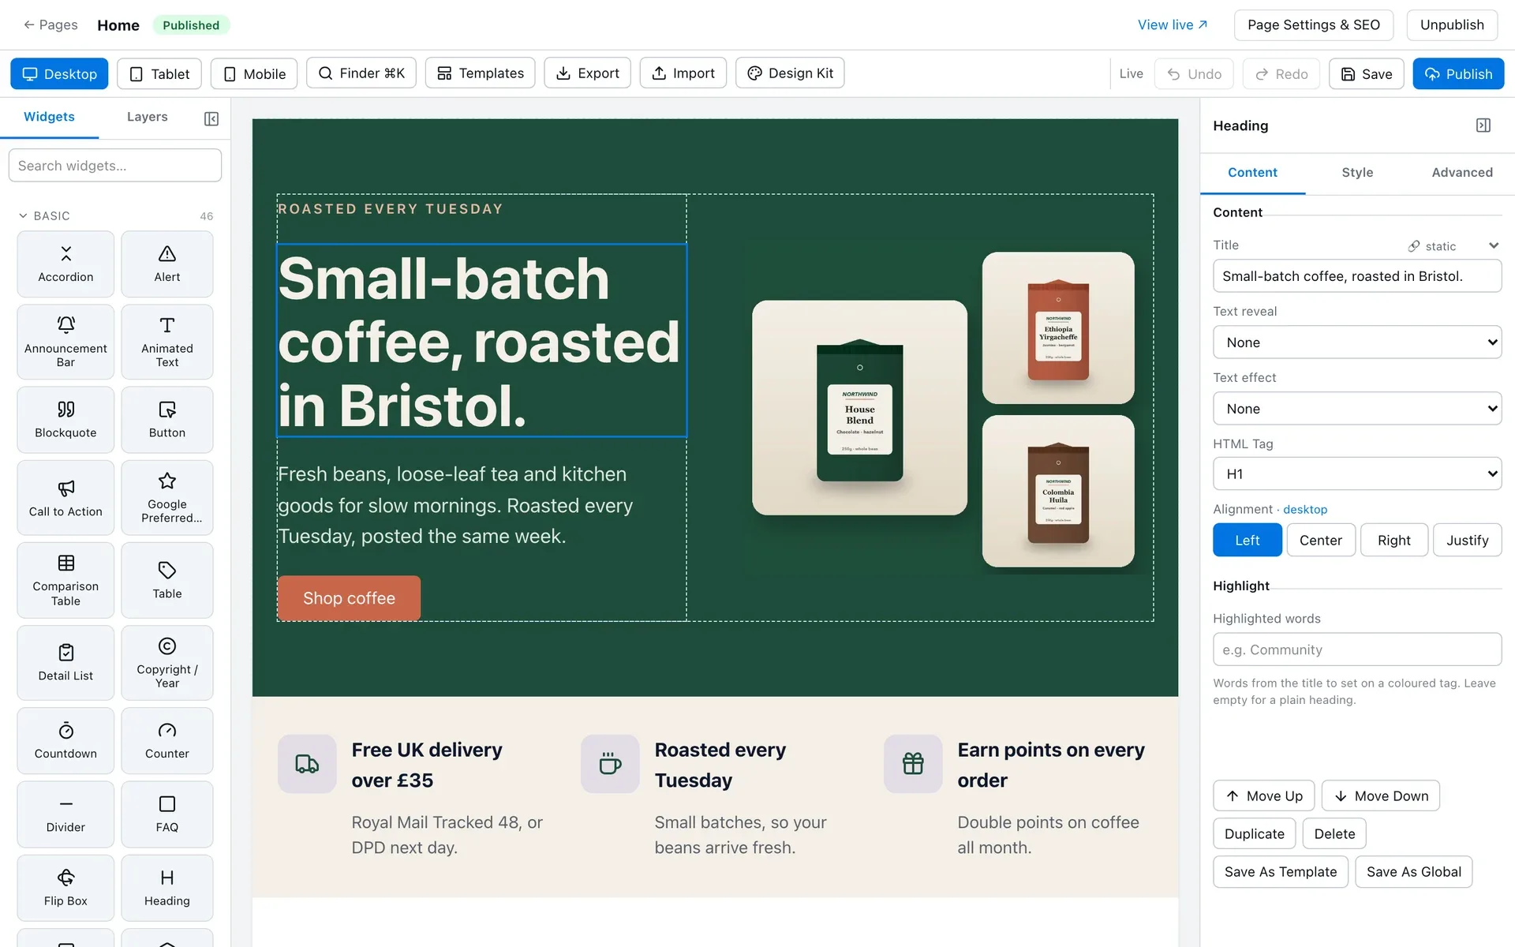Choose the Call to Action widget
This screenshot has height=947, width=1515.
pyautogui.click(x=65, y=497)
